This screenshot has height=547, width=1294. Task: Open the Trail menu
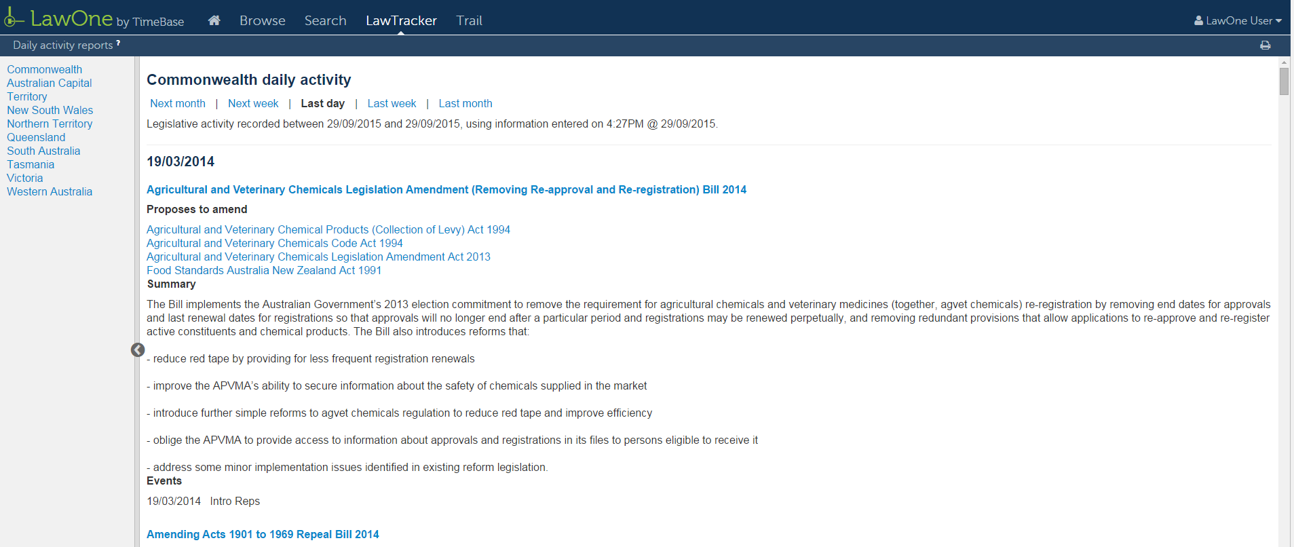coord(469,20)
